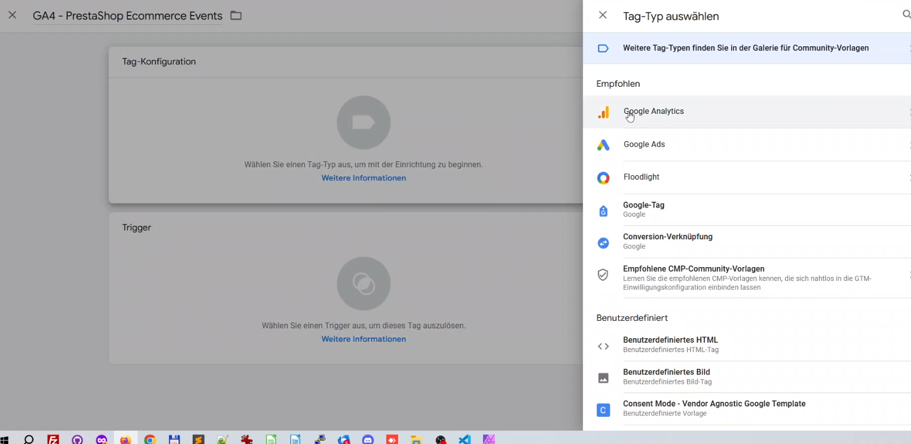
Task: Choose Consent Mode - Vendor Agnostic Google Template
Action: pyautogui.click(x=747, y=409)
